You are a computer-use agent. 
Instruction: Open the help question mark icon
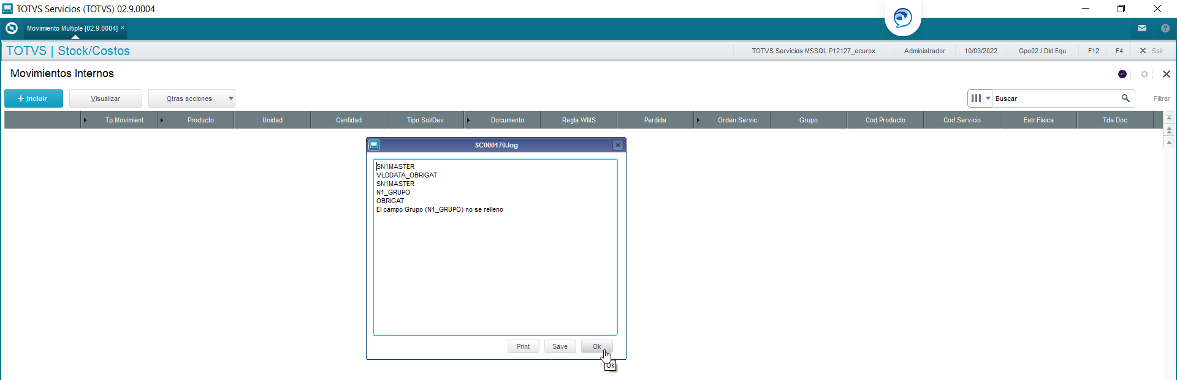pyautogui.click(x=1165, y=28)
